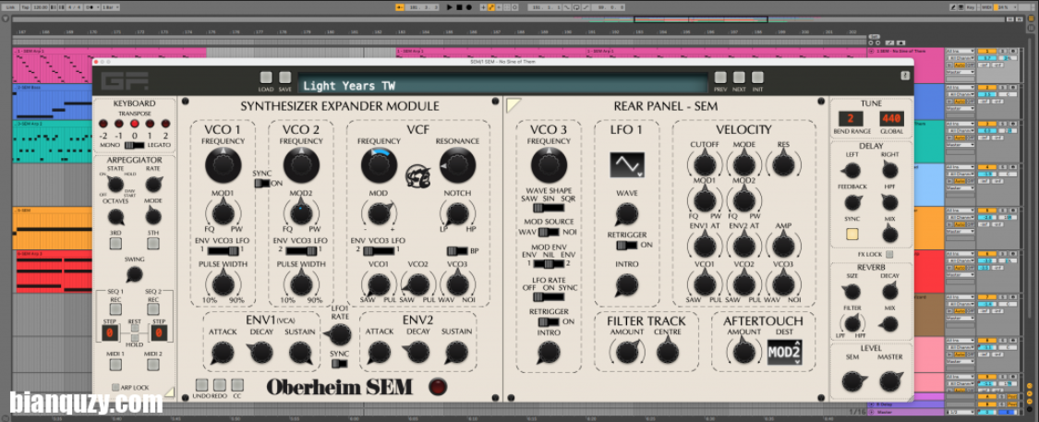Click the Ableton Tap tempo button
The image size is (1039, 422).
coord(25,6)
